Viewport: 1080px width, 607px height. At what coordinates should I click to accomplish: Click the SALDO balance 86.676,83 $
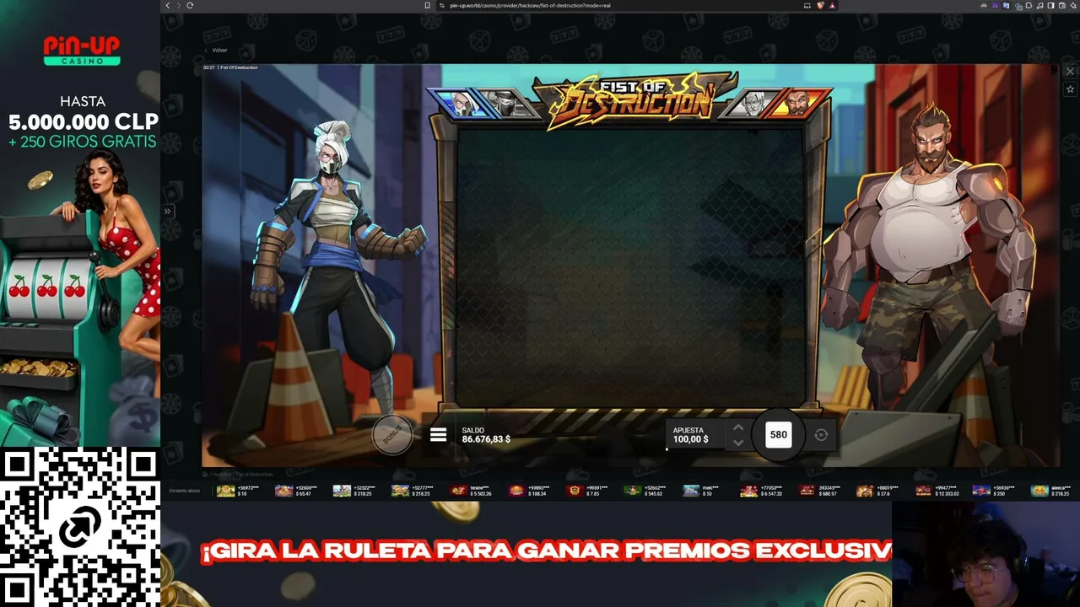(486, 435)
